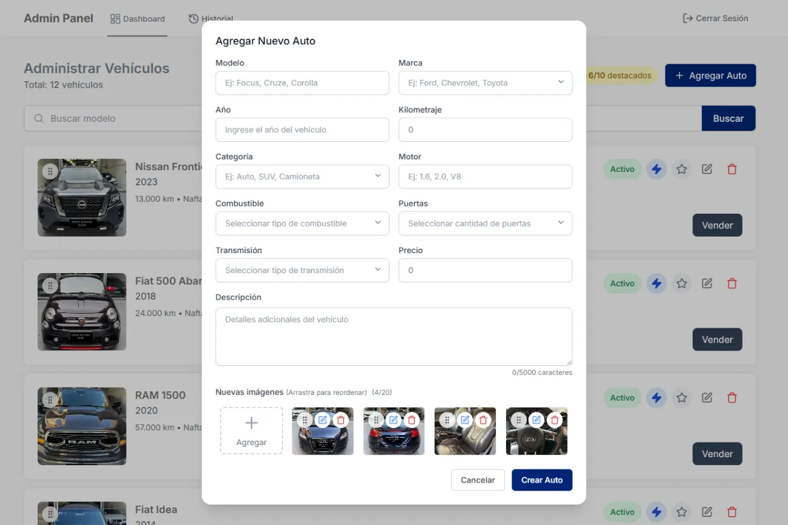Expand the Puertas door count dropdown
Viewport: 788px width, 525px height.
coord(486,223)
